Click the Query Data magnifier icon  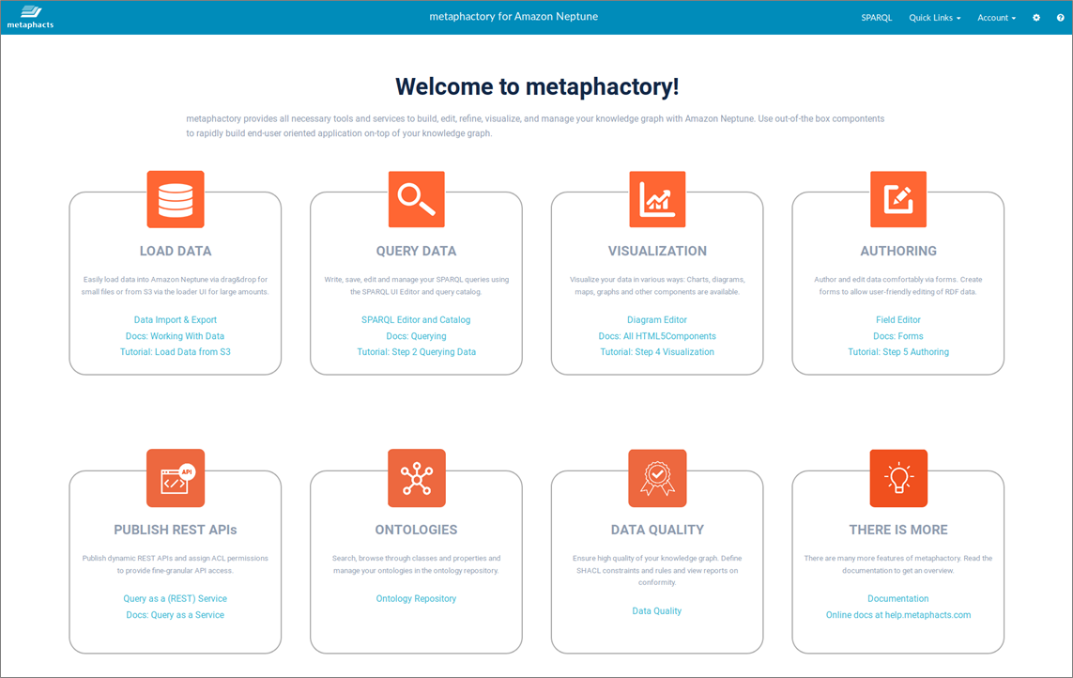tap(416, 199)
